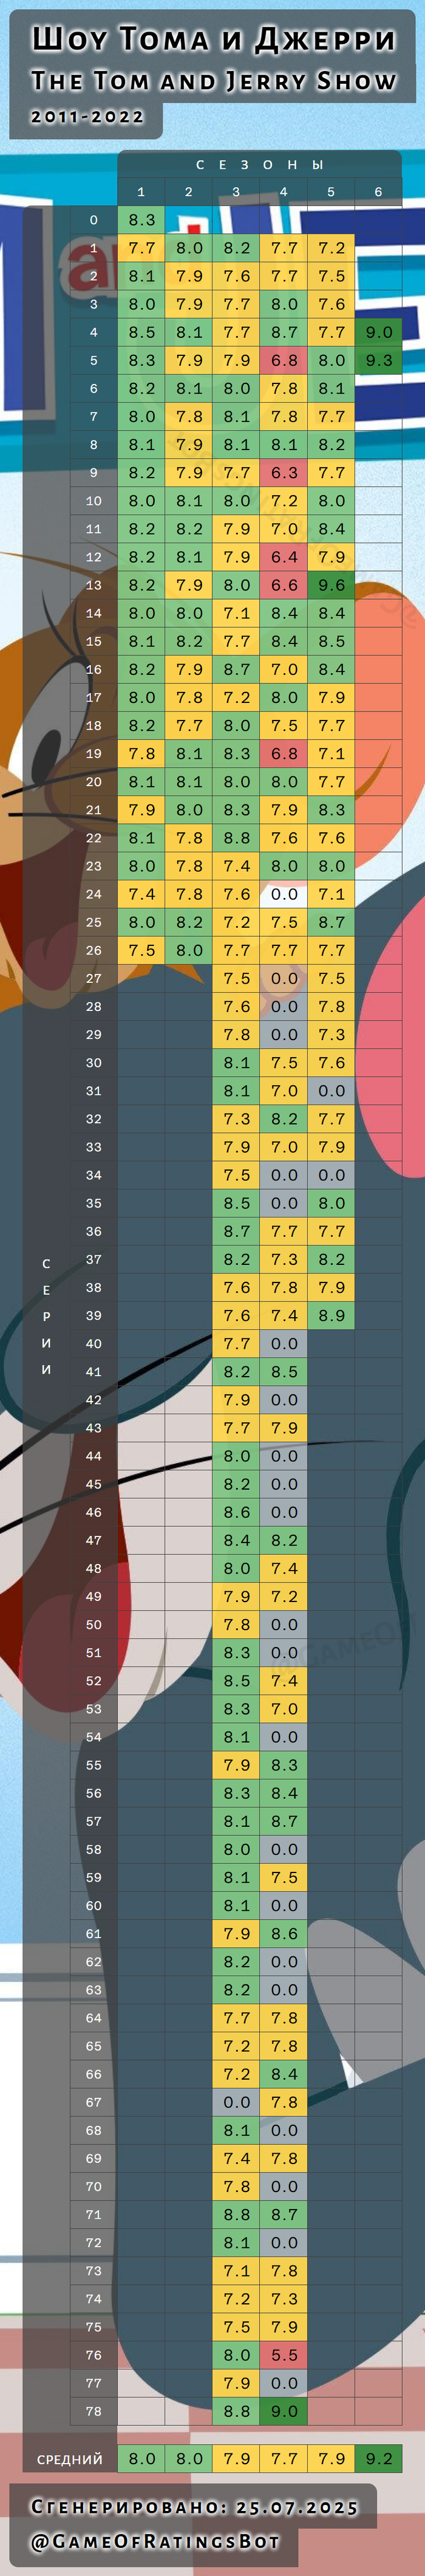Viewport: 425px width, 2576px height.
Task: Click season 3 average rating 7.9
Action: pyautogui.click(x=237, y=2458)
